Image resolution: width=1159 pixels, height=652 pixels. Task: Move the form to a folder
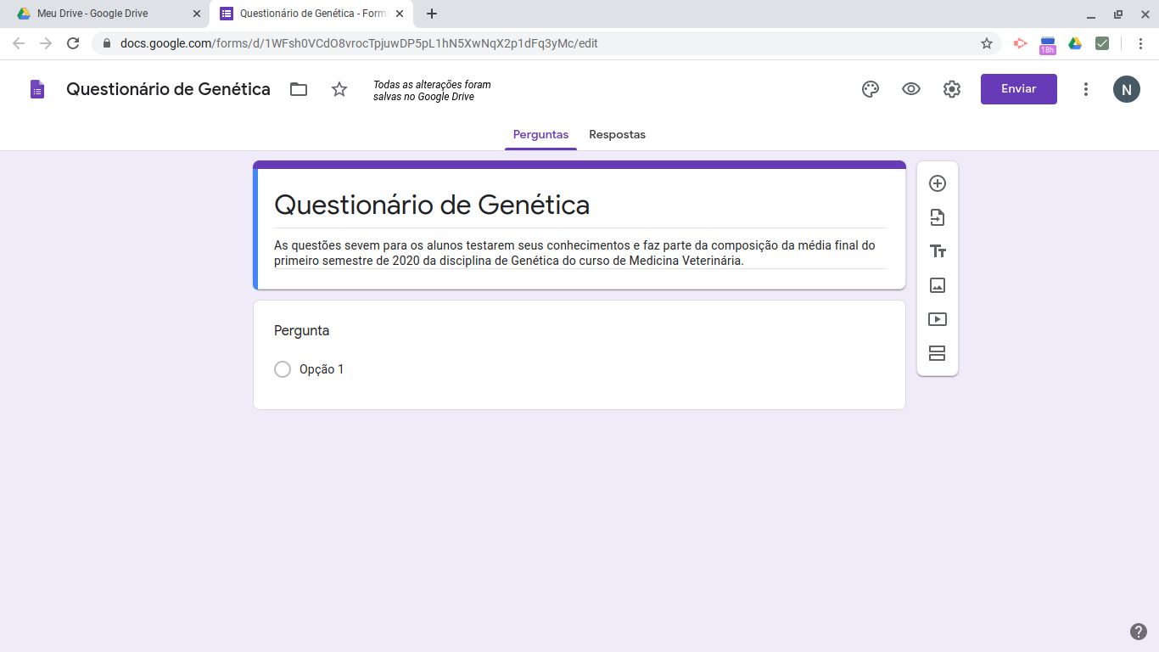[299, 89]
